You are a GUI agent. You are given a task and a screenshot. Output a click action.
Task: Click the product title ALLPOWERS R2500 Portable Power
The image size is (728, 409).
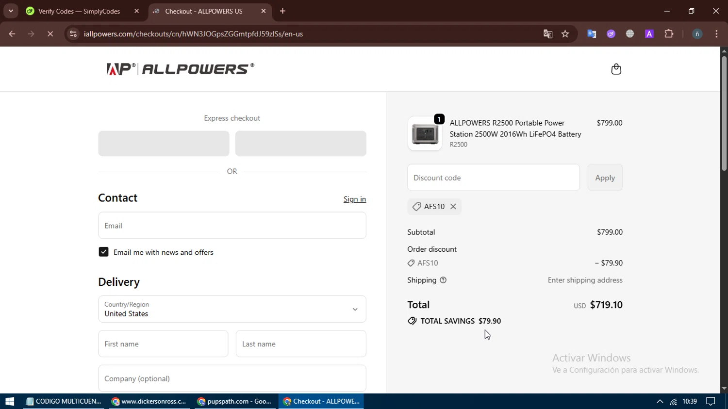[x=515, y=129]
